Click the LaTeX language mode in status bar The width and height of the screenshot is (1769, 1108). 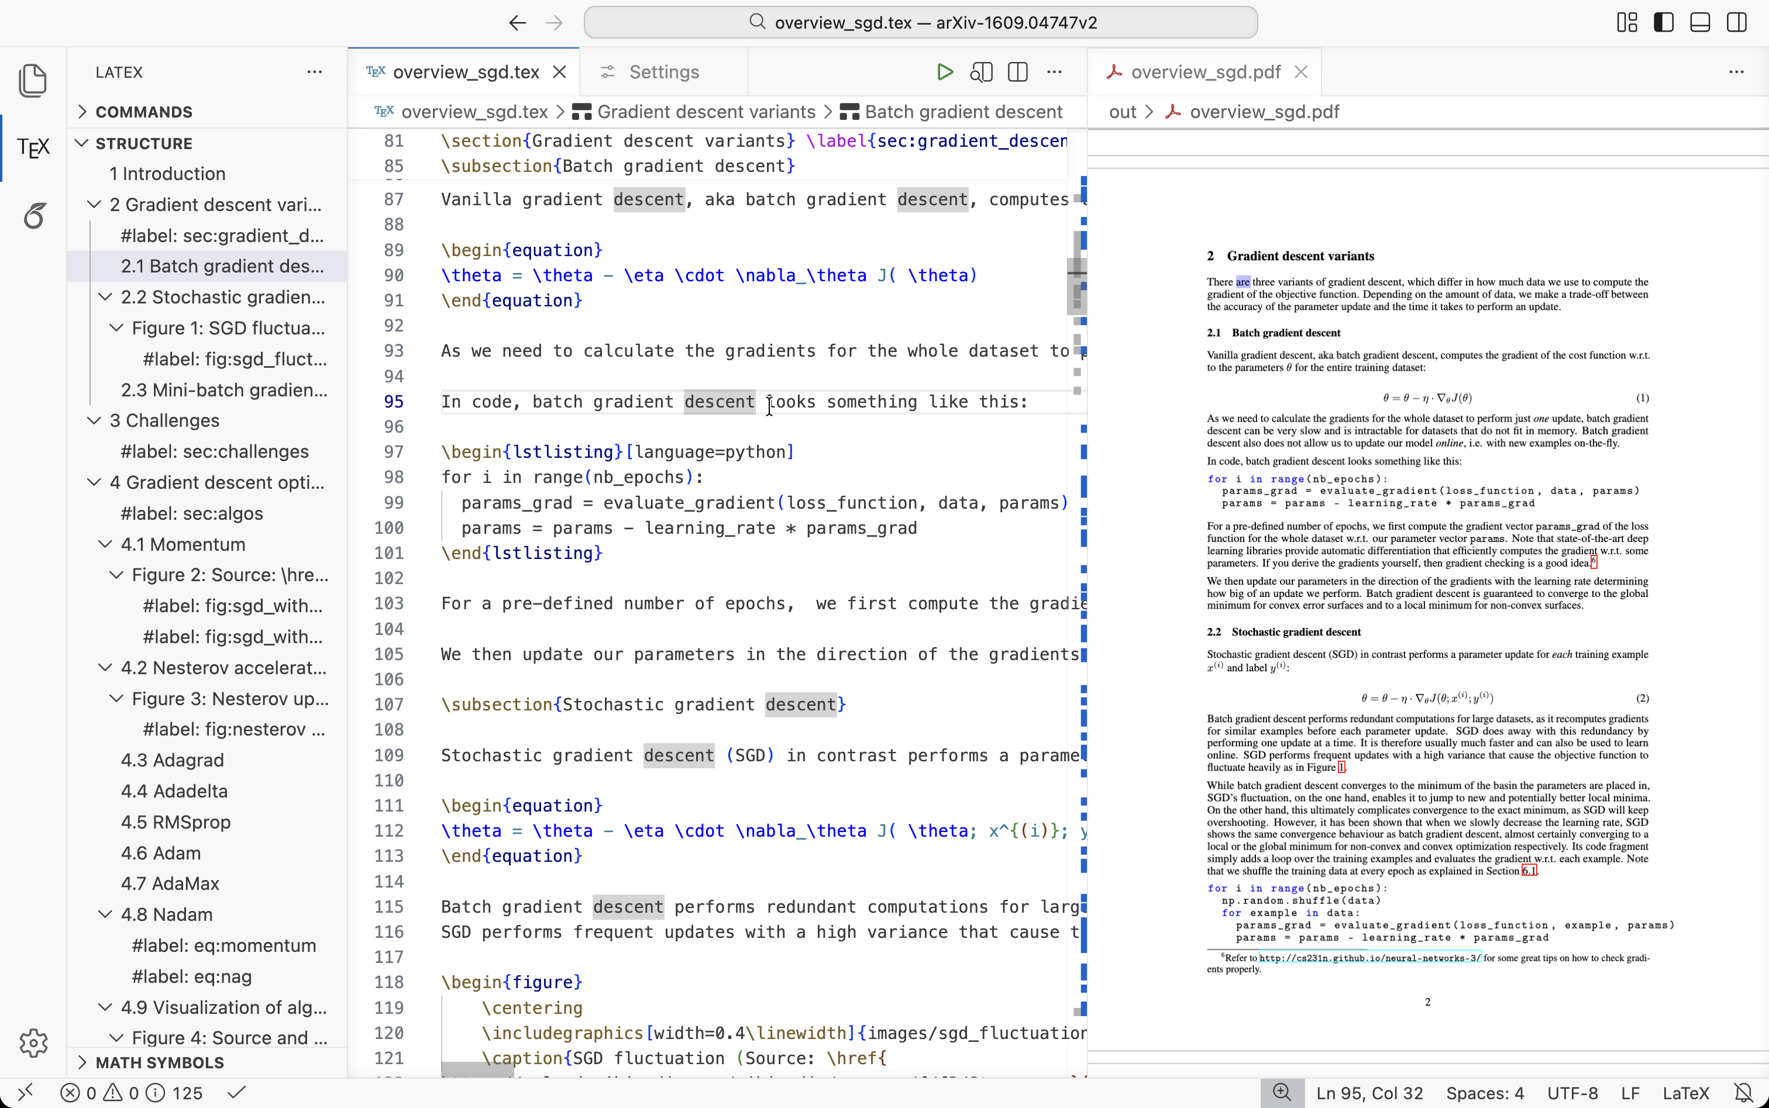[1685, 1093]
